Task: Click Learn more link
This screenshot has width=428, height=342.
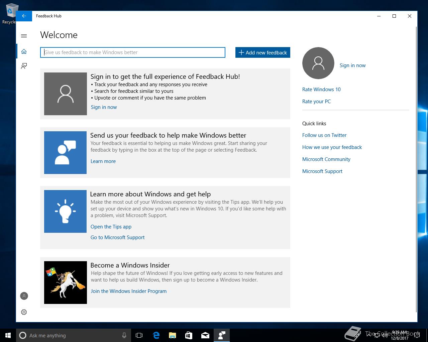Action: 103,161
